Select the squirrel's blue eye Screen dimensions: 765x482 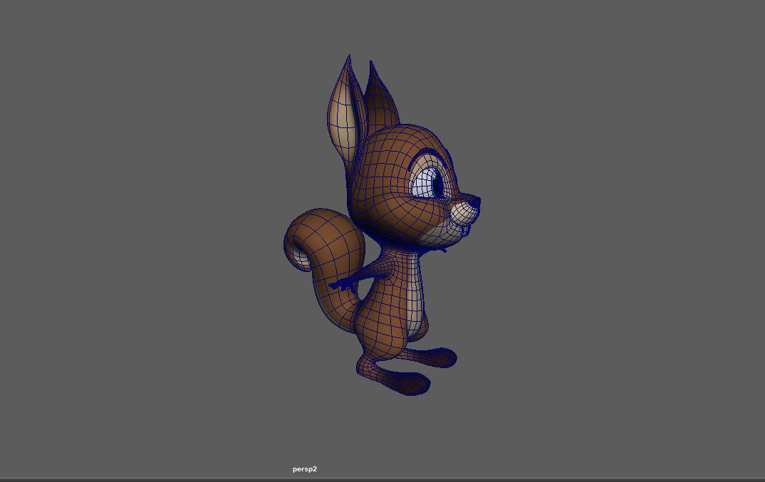(428, 184)
